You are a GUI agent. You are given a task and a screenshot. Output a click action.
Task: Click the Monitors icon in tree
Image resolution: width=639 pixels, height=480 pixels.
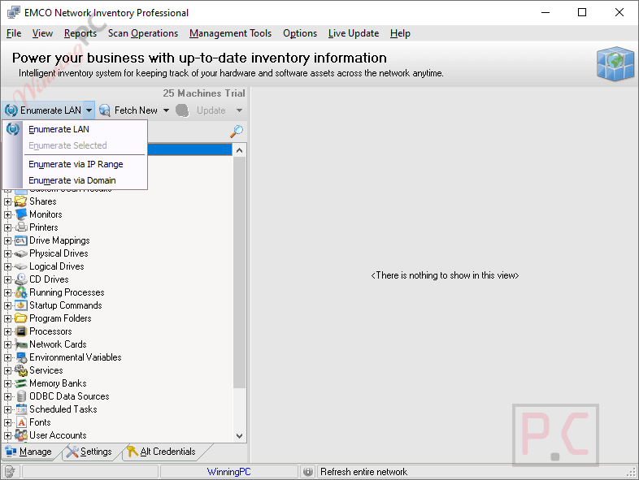click(x=21, y=214)
